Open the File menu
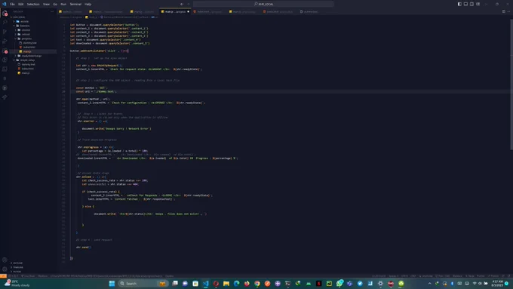The image size is (513, 289). point(12,4)
